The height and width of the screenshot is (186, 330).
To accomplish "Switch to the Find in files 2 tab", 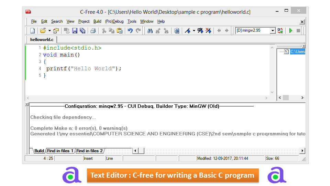I will point(89,151).
